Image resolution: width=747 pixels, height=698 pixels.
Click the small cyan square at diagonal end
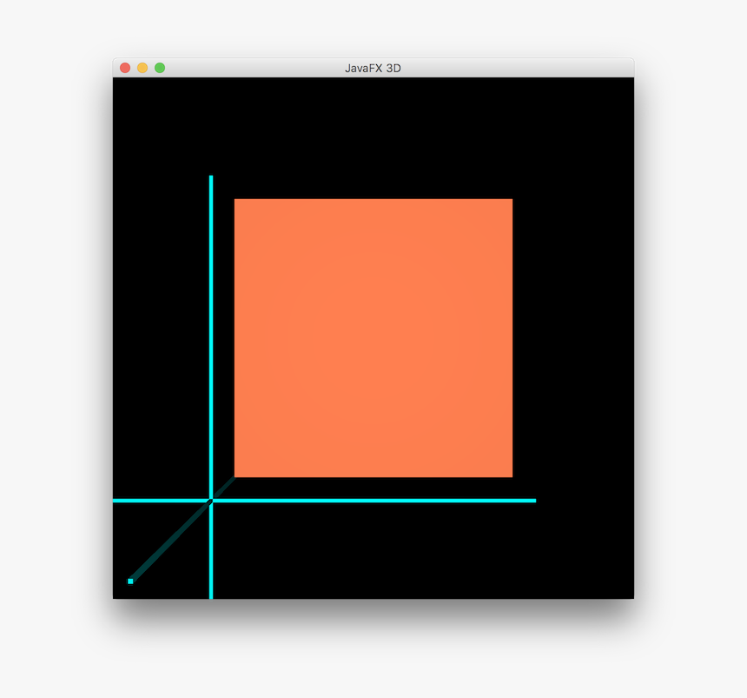(130, 582)
